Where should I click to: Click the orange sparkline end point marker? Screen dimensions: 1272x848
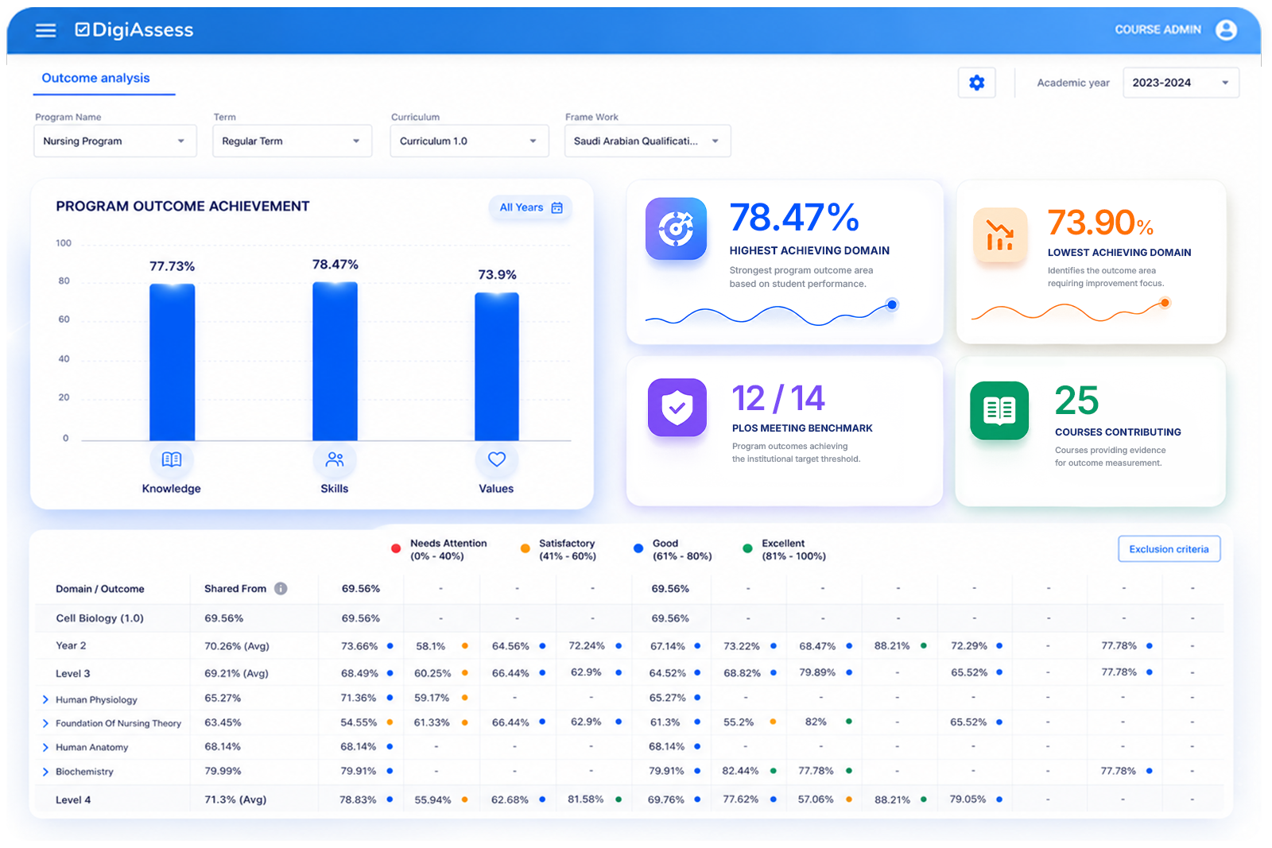tap(1165, 303)
